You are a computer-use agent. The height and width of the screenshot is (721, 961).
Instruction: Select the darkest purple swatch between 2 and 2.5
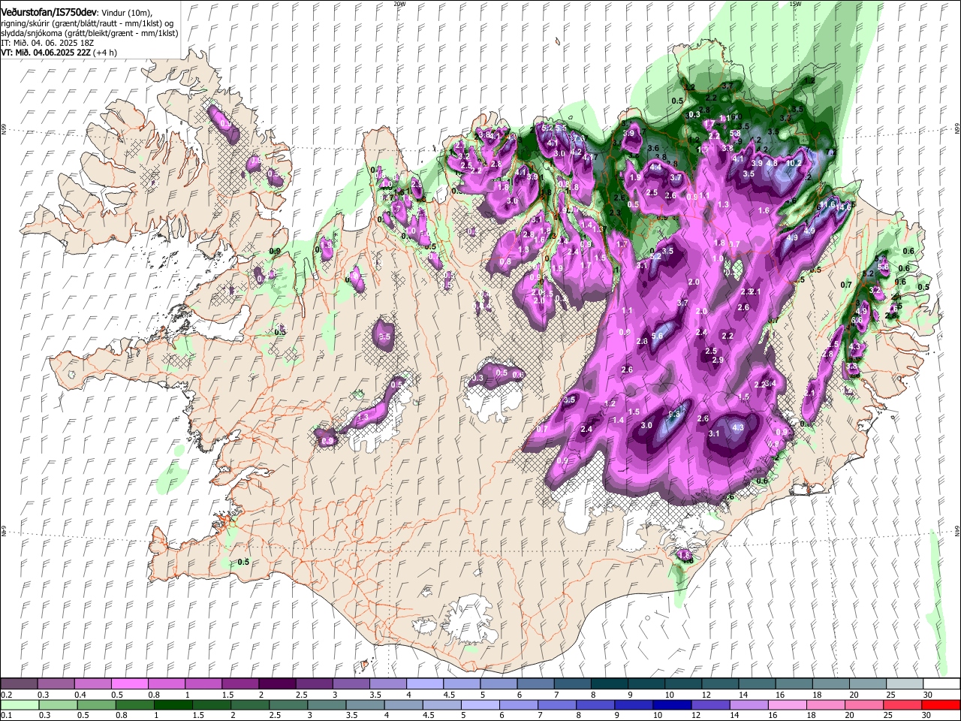[x=277, y=684]
